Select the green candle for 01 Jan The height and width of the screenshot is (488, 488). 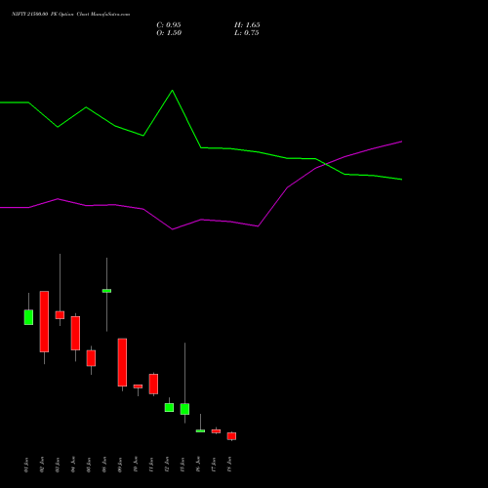(x=28, y=317)
